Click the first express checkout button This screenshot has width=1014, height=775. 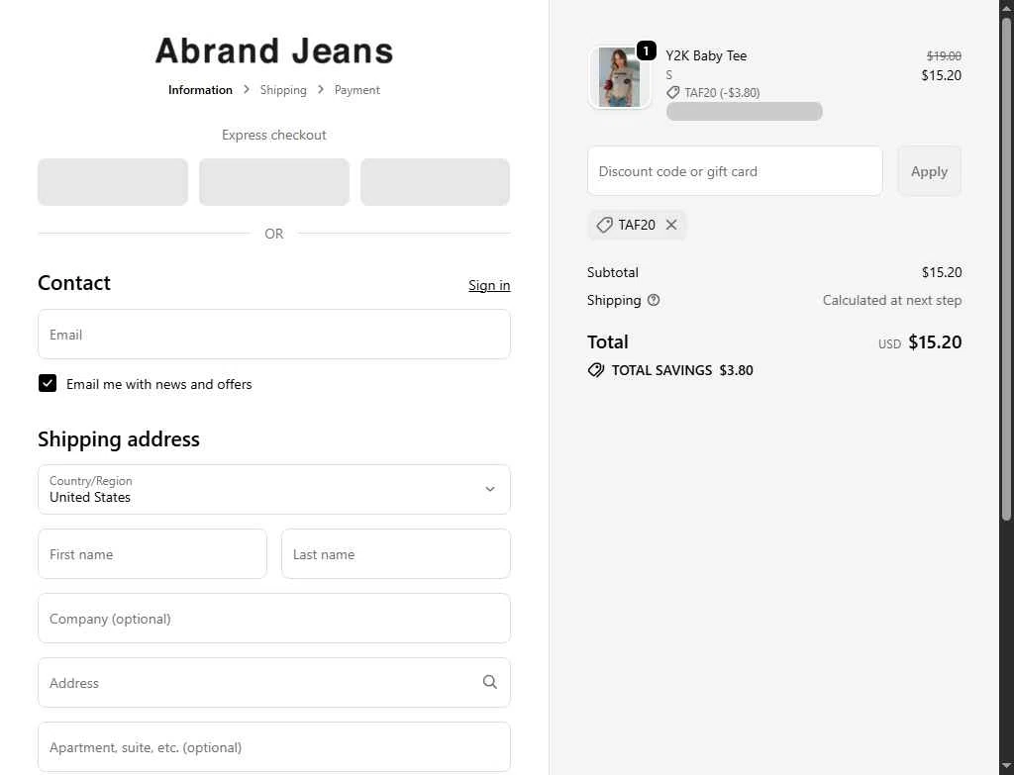[113, 182]
